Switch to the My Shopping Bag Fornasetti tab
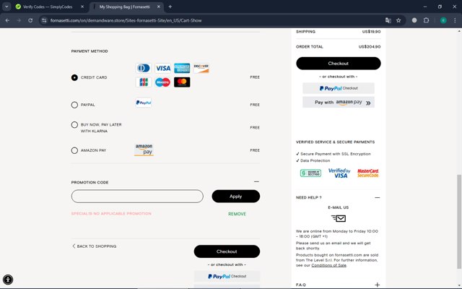Viewport: 462px width, 289px height. click(x=124, y=7)
